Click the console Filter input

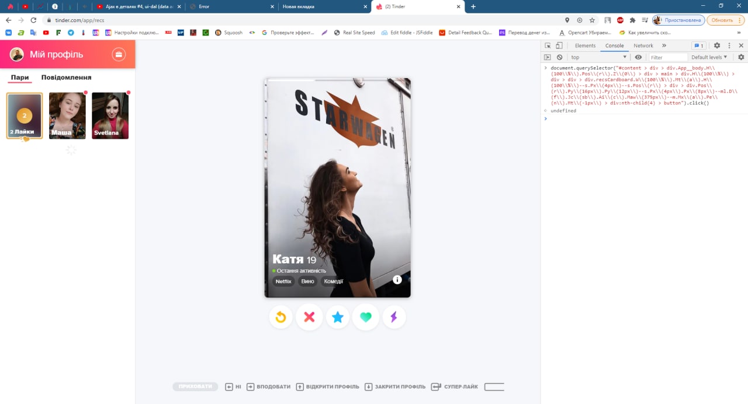click(x=668, y=57)
